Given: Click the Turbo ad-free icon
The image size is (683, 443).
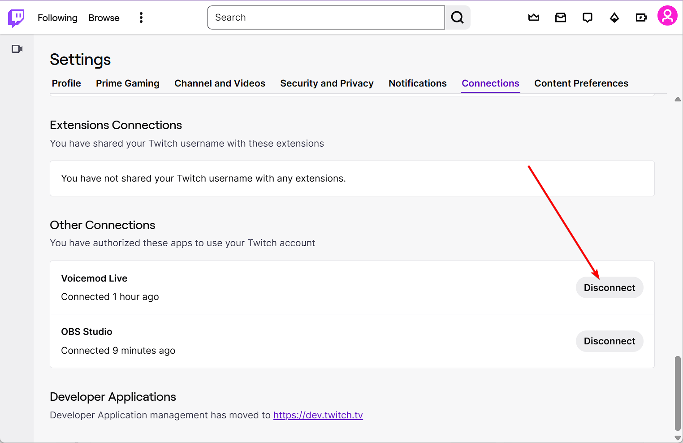Looking at the screenshot, I should click(x=641, y=17).
